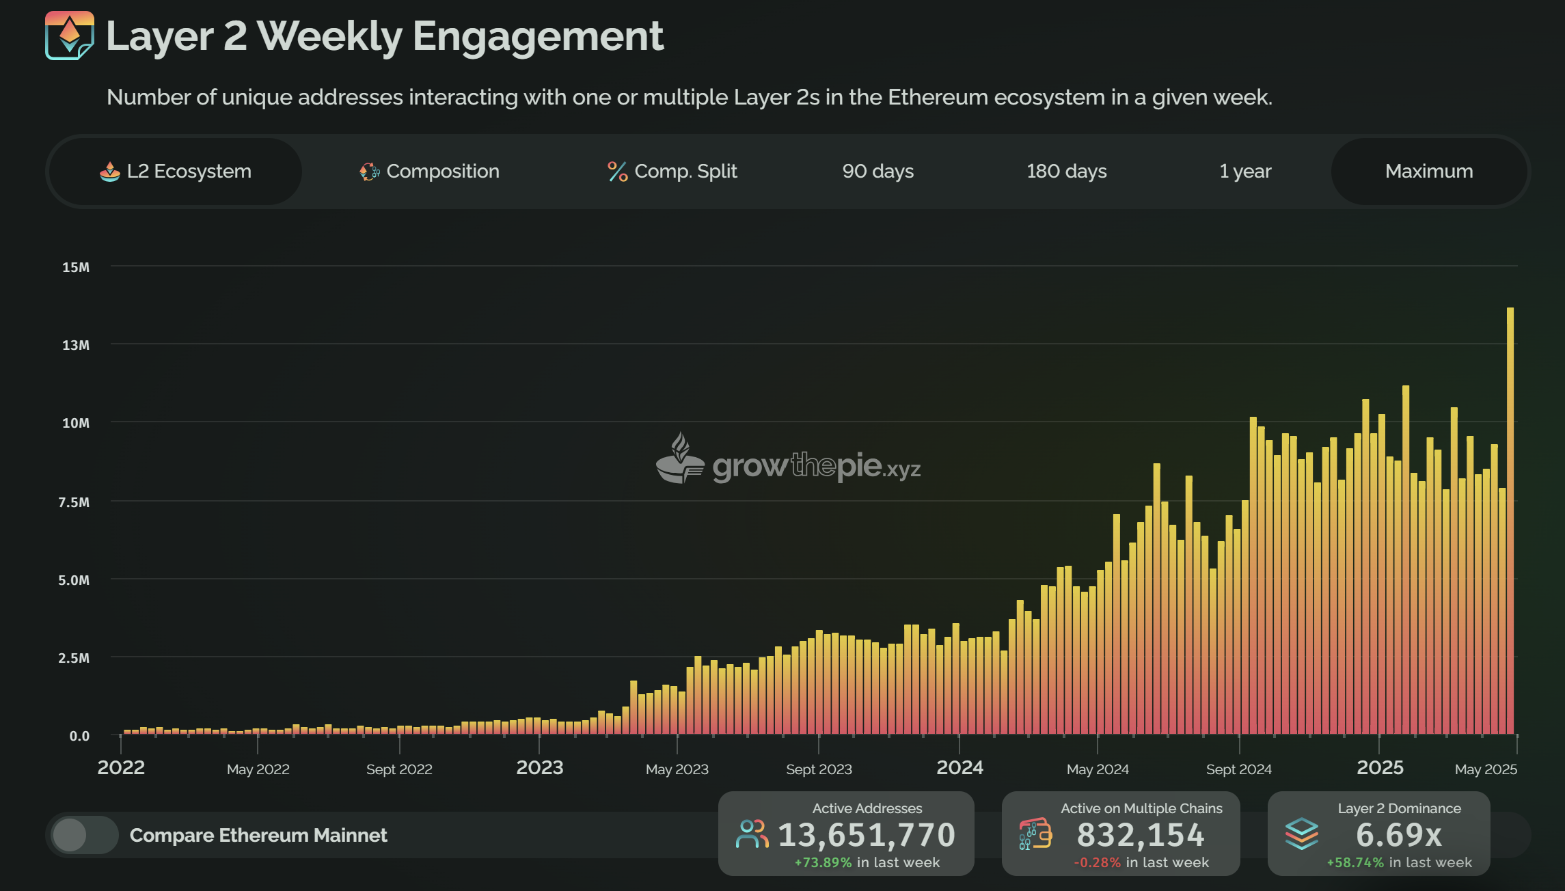Switch to the 1 year timespan
This screenshot has width=1565, height=891.
1245,172
